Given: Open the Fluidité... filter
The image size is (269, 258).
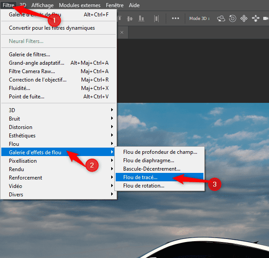Looking at the screenshot, I should point(58,88).
